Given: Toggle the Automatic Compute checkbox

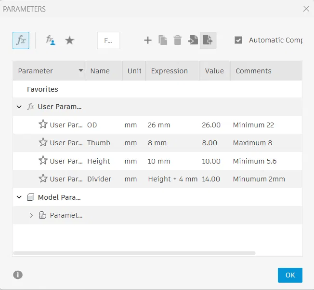Looking at the screenshot, I should point(238,41).
